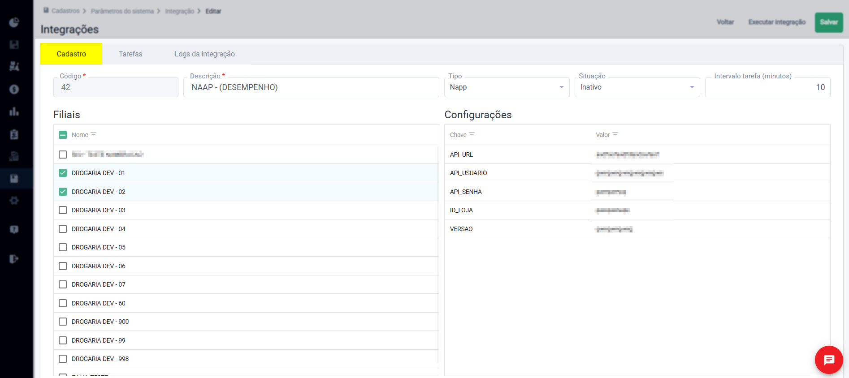
Task: Check the DROGARIA DEV - 03 checkbox
Action: (x=63, y=210)
